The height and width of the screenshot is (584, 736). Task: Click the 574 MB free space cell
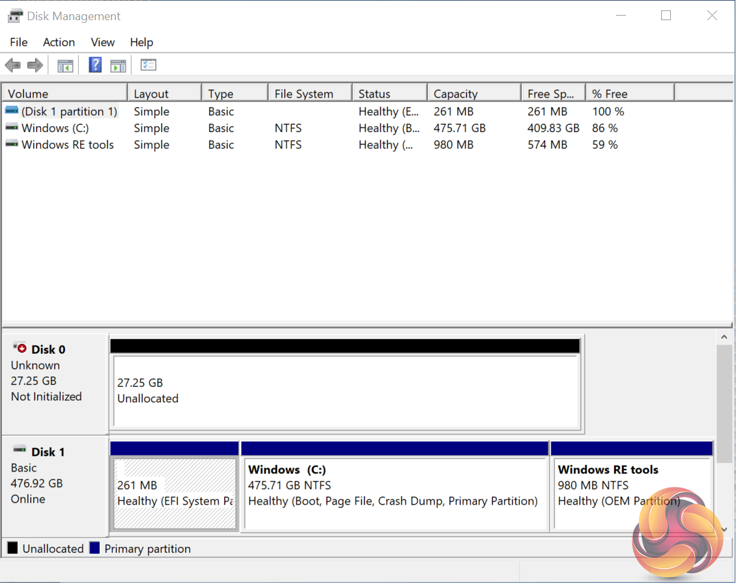[547, 144]
